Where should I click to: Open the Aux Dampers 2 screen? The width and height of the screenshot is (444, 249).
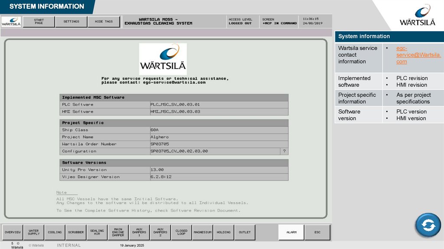click(x=160, y=232)
